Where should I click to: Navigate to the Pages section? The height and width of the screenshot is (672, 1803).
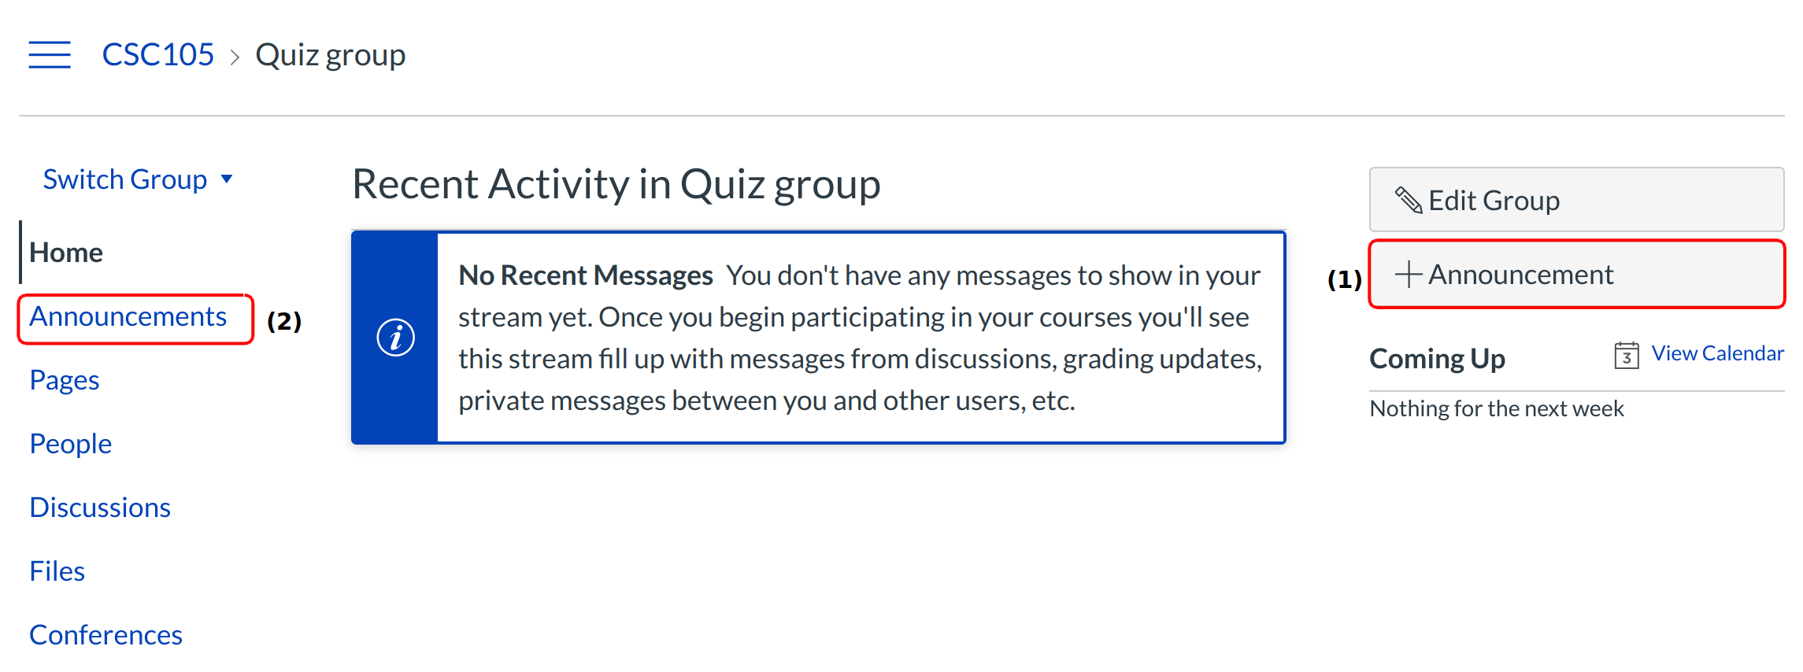coord(65,380)
